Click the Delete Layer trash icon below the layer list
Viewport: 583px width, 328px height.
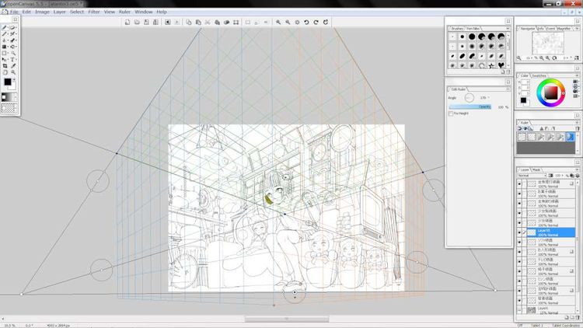point(578,317)
